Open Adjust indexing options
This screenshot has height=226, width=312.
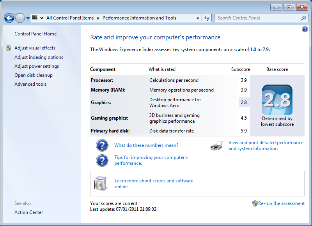click(39, 57)
